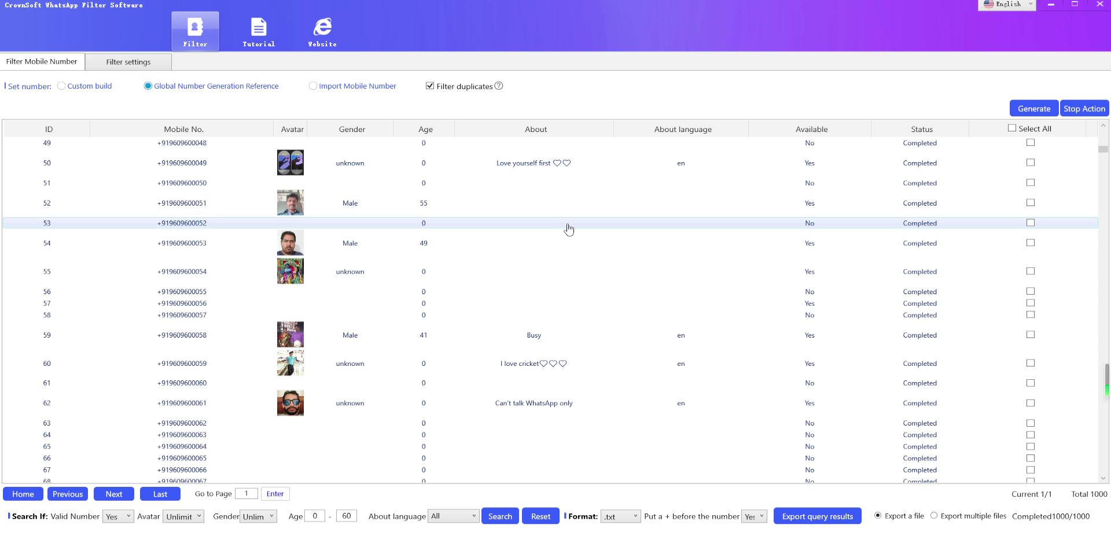Jump to the Last page
The width and height of the screenshot is (1111, 539).
tap(160, 494)
